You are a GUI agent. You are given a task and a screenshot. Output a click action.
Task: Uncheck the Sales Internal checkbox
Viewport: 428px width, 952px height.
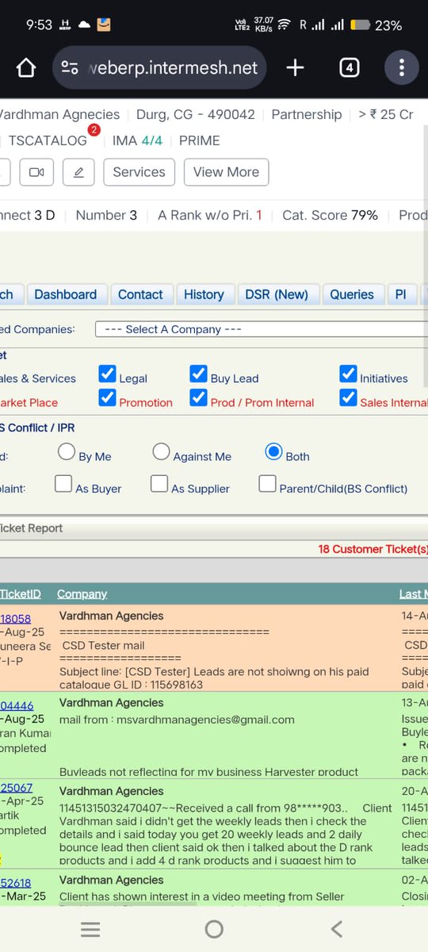coord(348,397)
